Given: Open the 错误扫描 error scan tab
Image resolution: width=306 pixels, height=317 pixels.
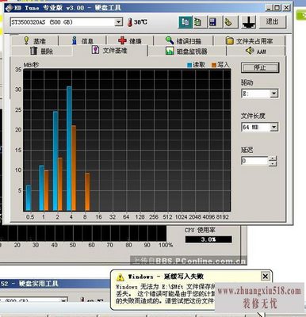Looking at the screenshot, I should tap(184, 40).
